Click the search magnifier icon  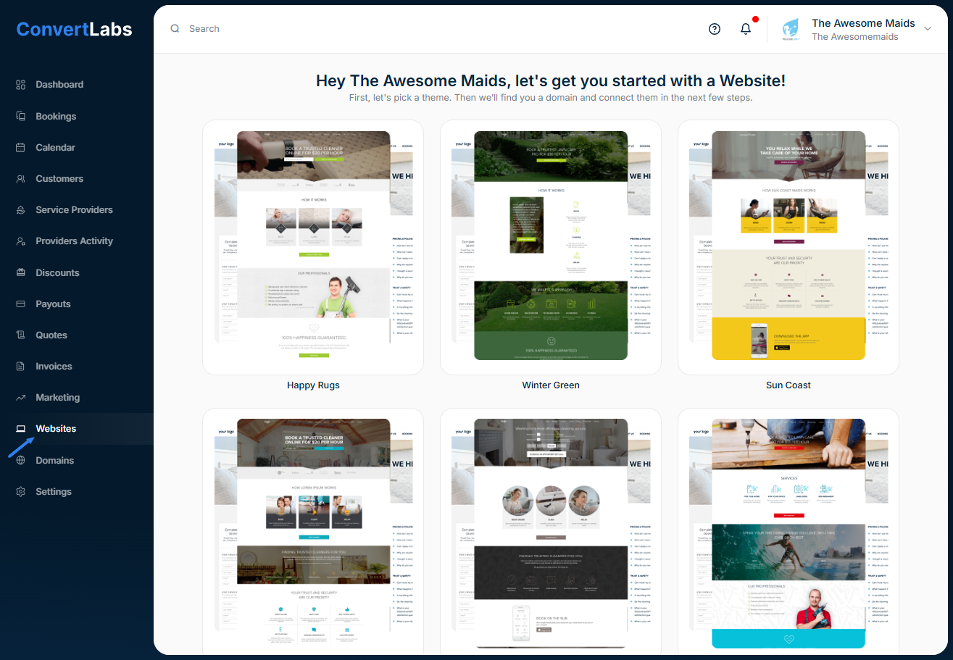click(175, 29)
